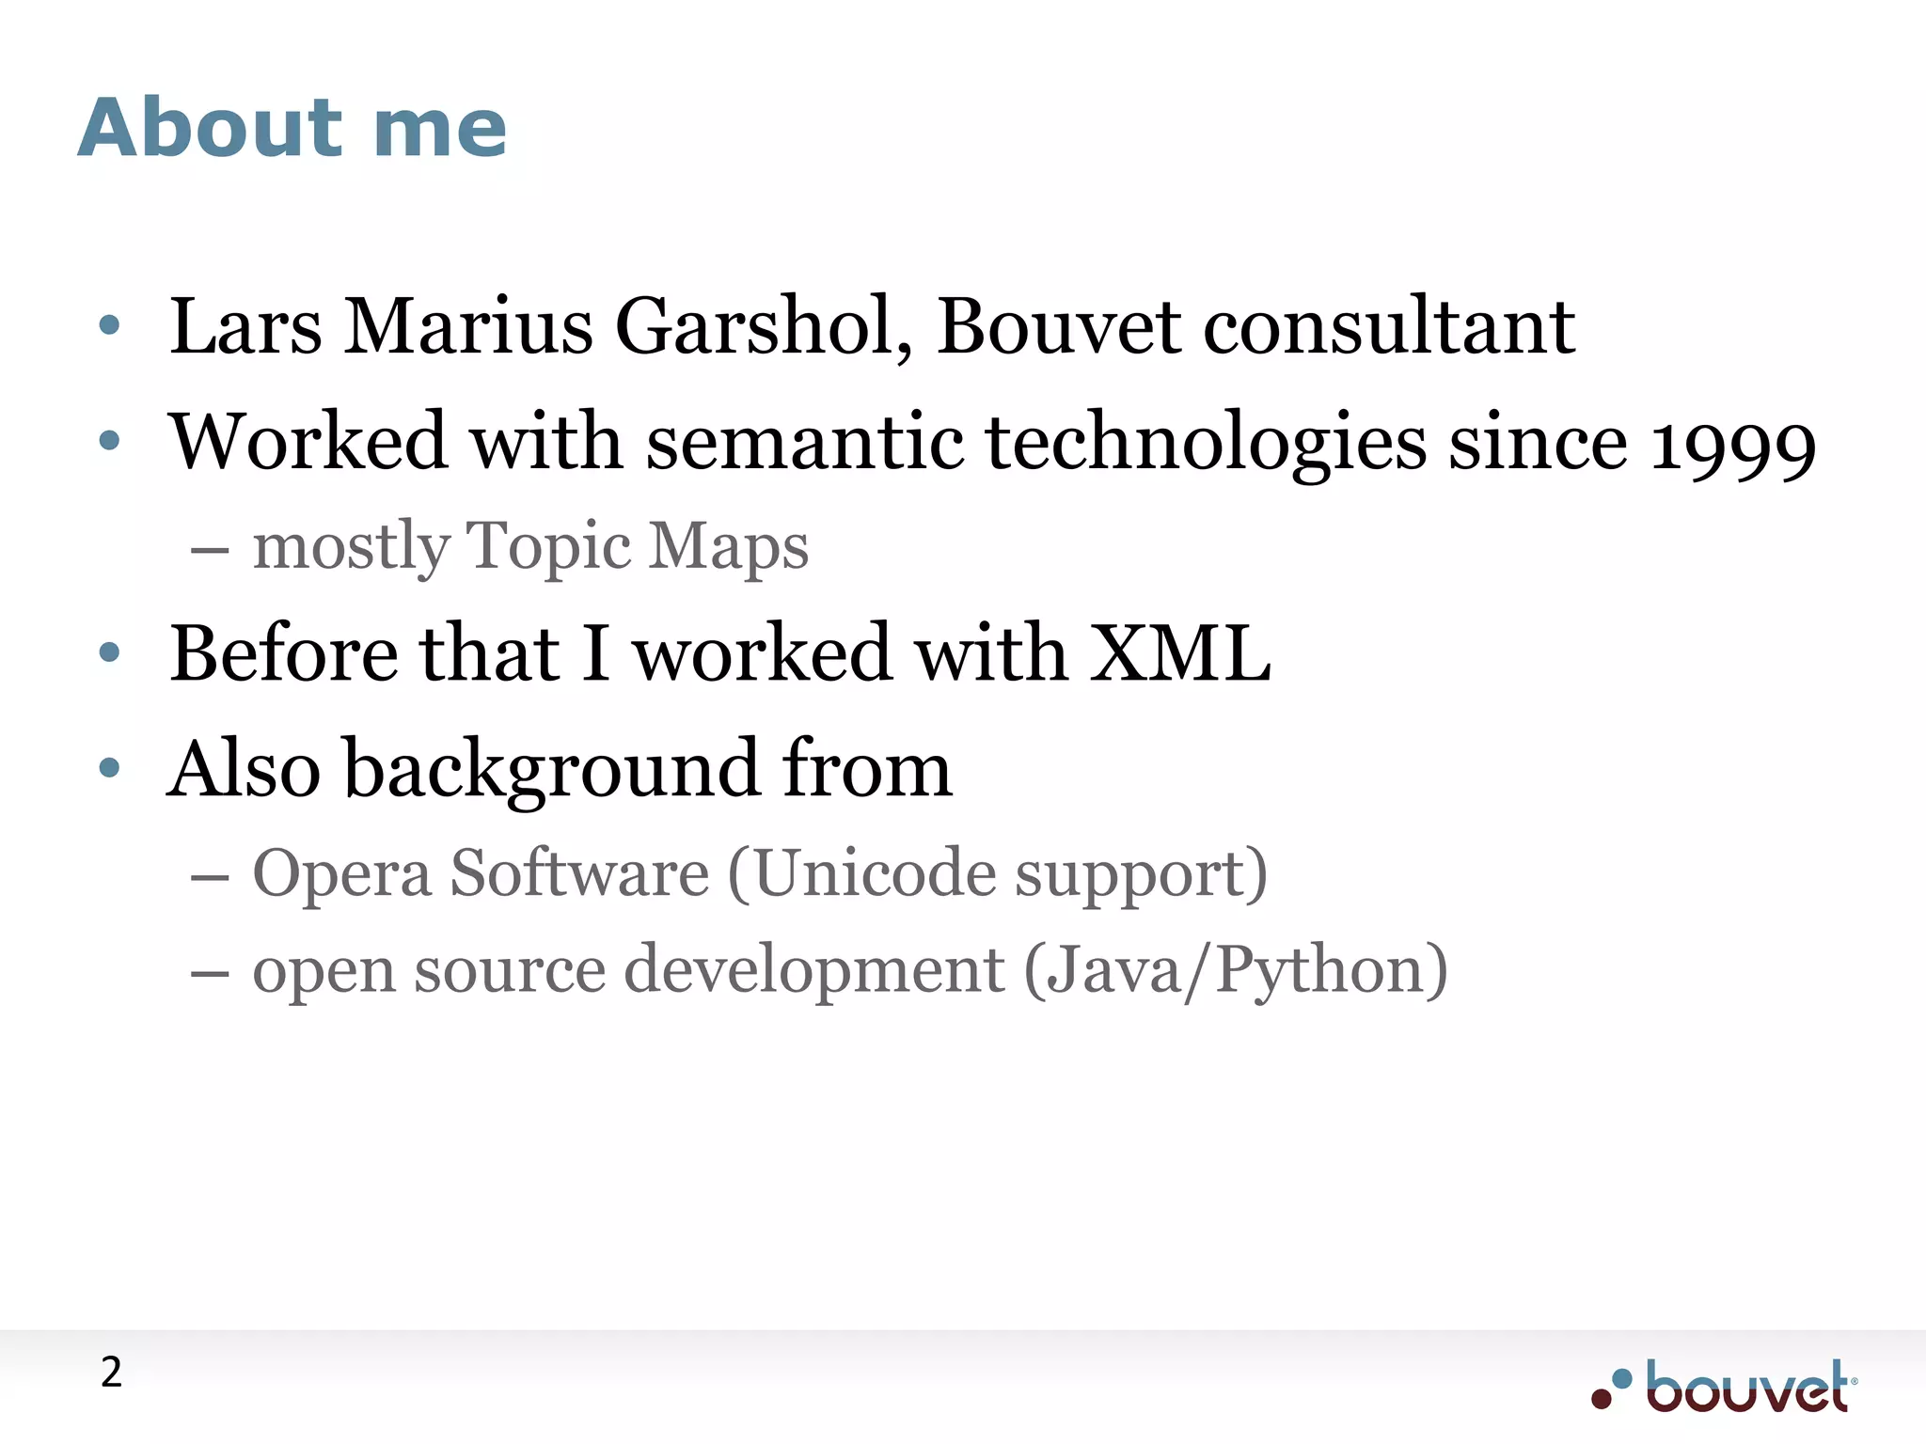Click the words Bouvet consultant
Image resolution: width=1926 pixels, height=1444 pixels.
tap(1255, 325)
